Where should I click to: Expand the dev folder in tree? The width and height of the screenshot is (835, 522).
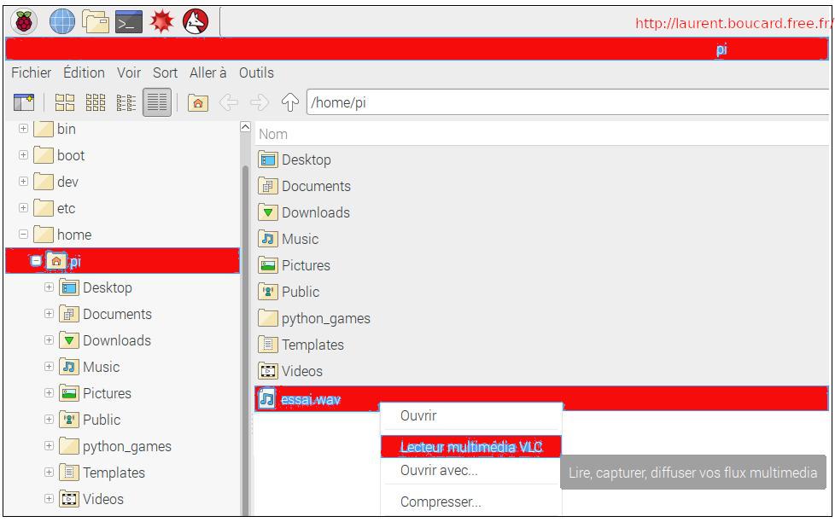pos(23,182)
